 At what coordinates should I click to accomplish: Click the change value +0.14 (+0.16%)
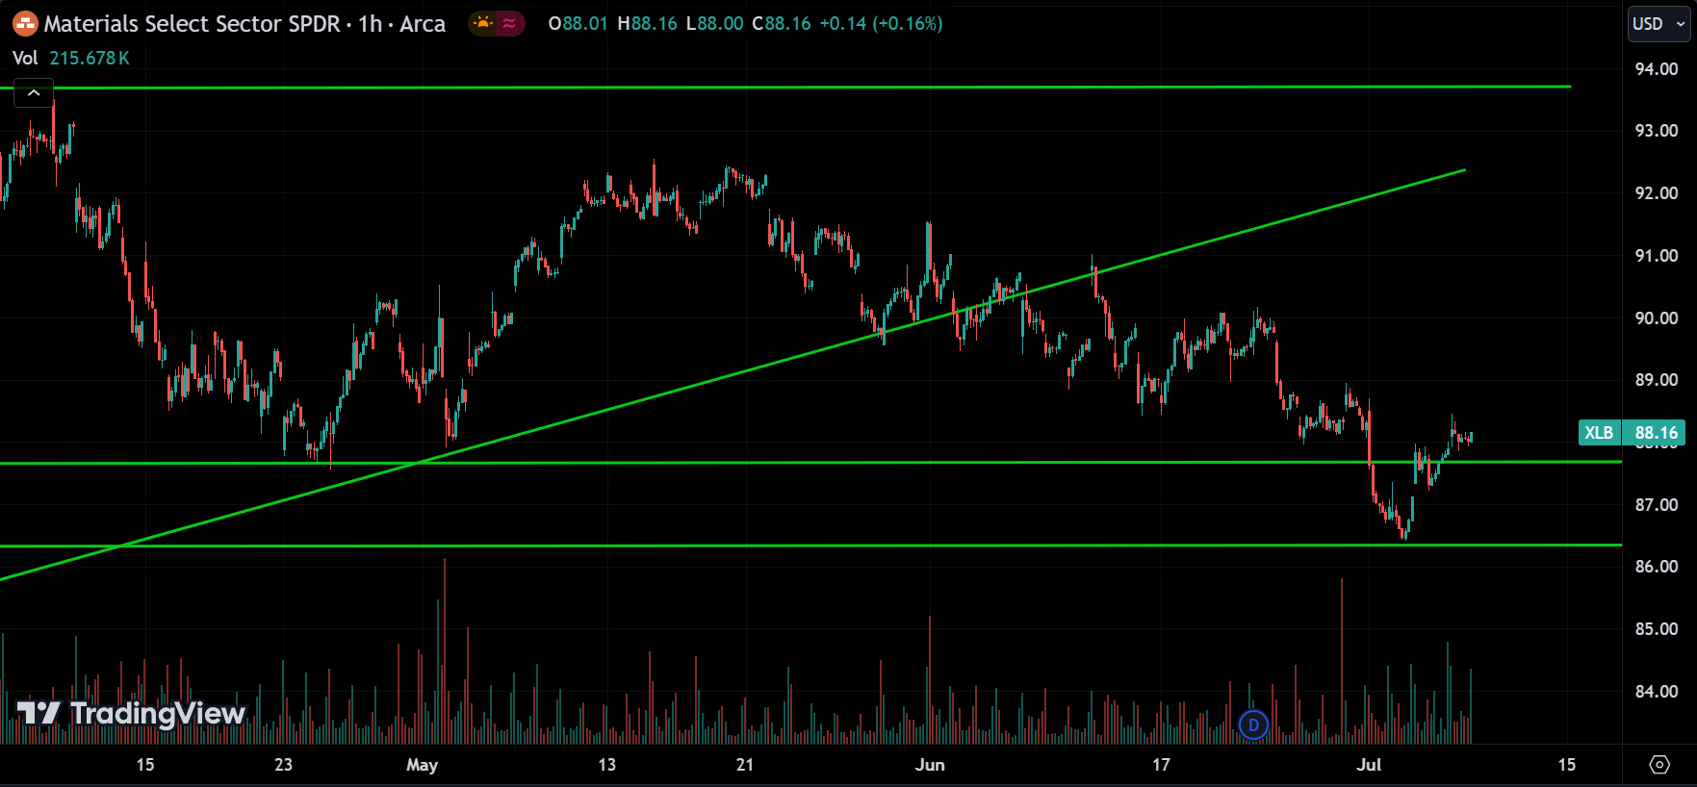point(881,23)
